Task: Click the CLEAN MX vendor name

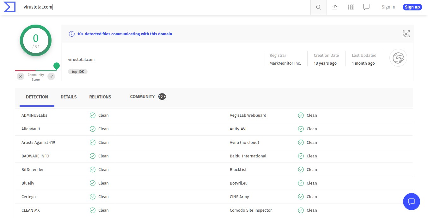Action: (31, 210)
